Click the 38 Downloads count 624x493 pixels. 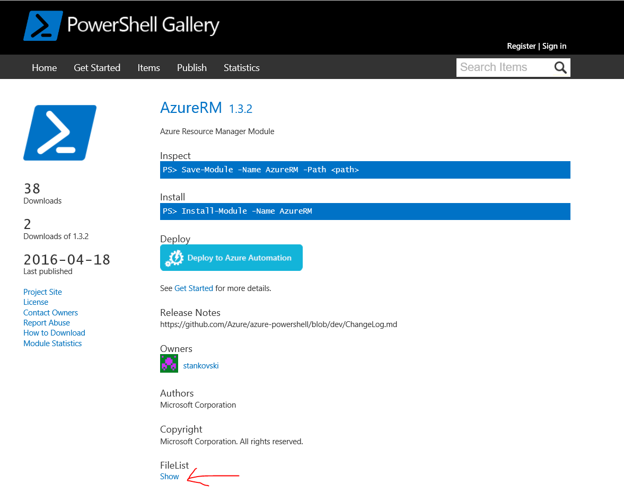pyautogui.click(x=32, y=188)
